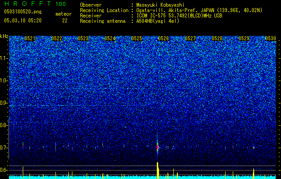This screenshot has height=179, width=281.
Task: Click the 0523 time marker
Action: [83, 38]
